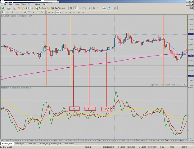The image size is (194, 149).
Task: Open the Indicators list icon
Action: [104, 8]
